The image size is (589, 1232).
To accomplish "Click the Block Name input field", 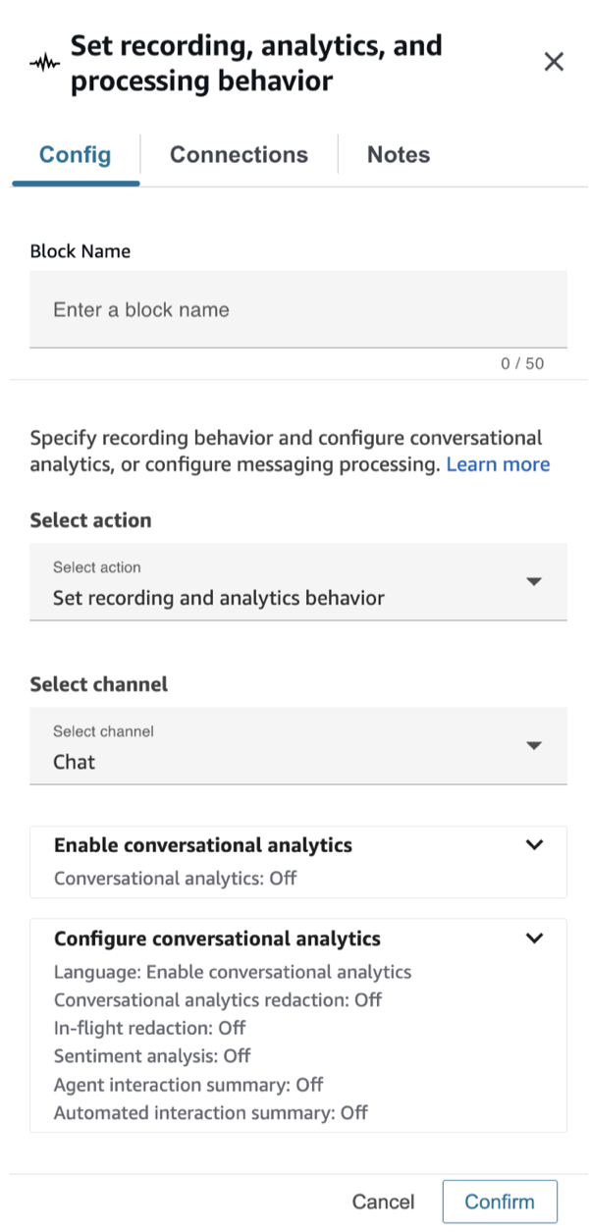I will pyautogui.click(x=294, y=309).
